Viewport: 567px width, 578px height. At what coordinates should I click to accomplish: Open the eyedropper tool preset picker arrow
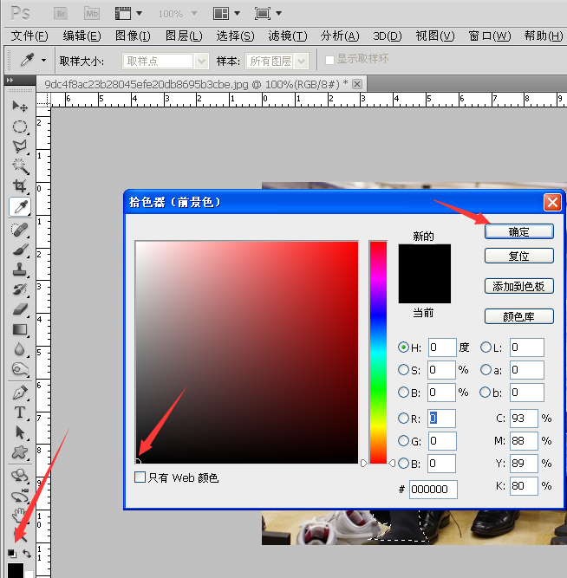tap(44, 60)
